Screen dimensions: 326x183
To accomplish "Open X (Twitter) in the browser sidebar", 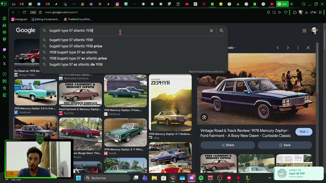I will click(4, 64).
